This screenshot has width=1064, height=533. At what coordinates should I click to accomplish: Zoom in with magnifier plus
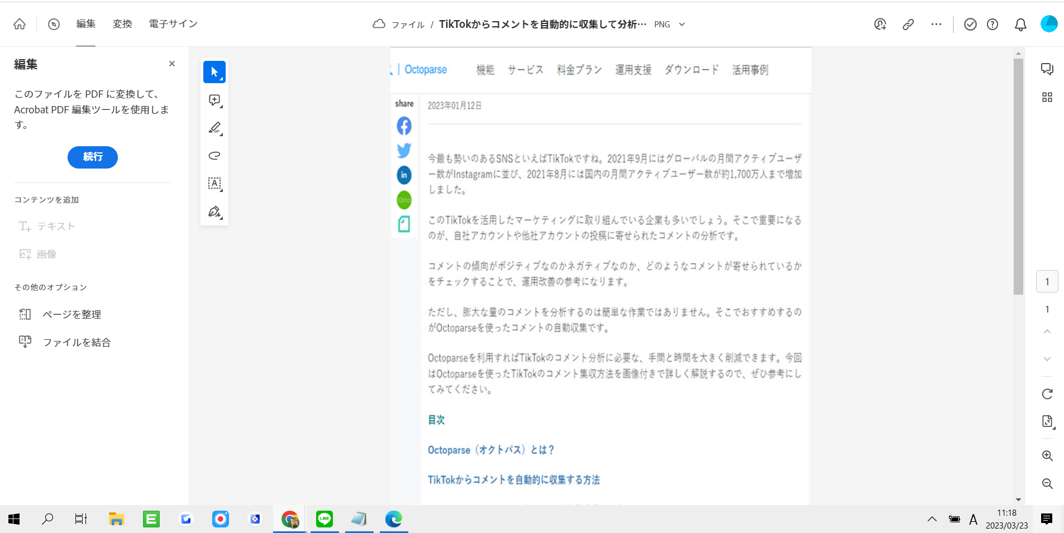tap(1047, 455)
